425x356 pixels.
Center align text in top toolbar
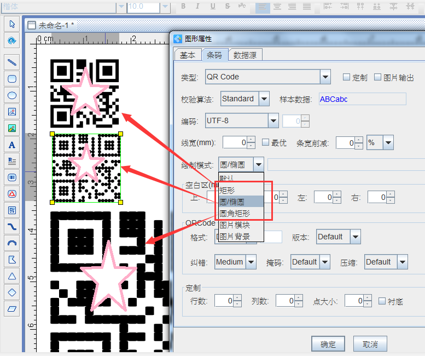click(277, 7)
